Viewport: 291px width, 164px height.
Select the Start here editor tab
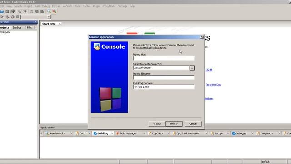click(49, 24)
